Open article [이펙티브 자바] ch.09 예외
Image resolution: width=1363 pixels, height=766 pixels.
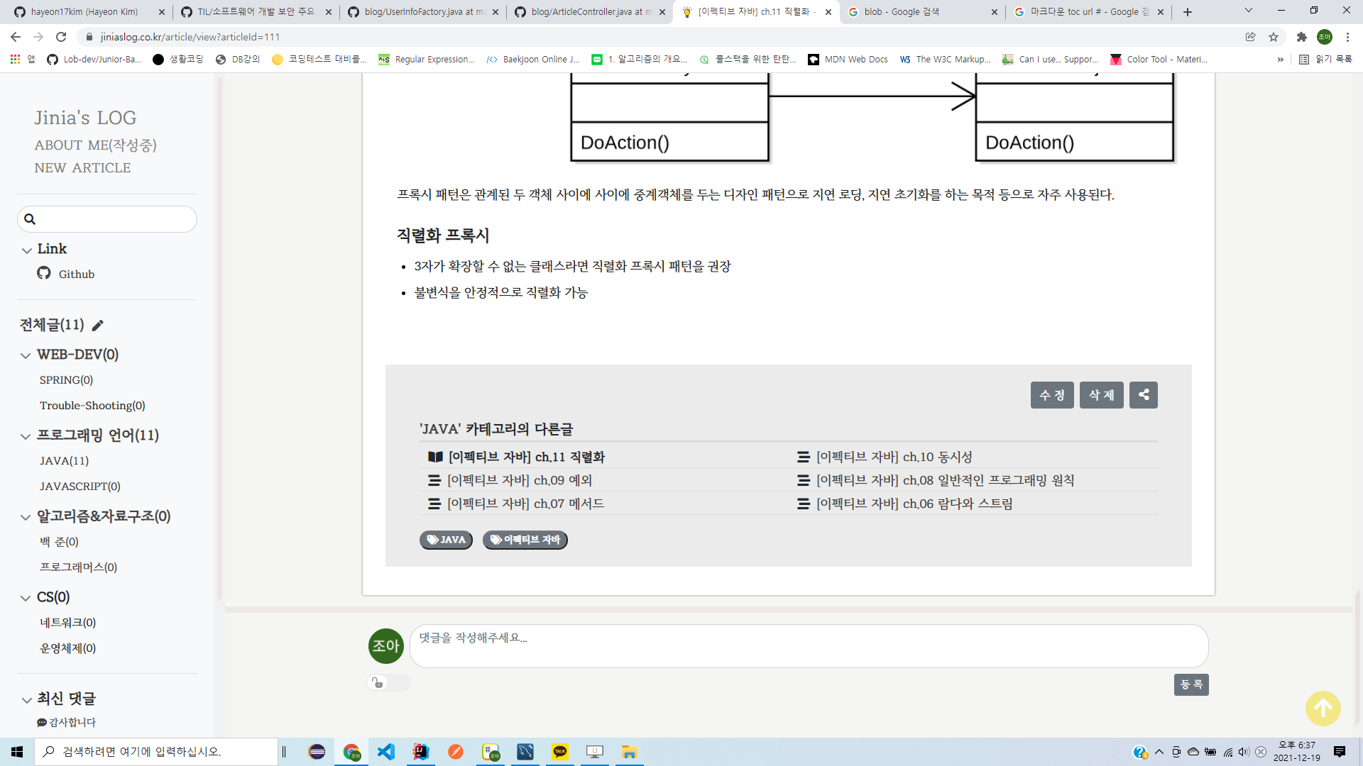click(519, 481)
